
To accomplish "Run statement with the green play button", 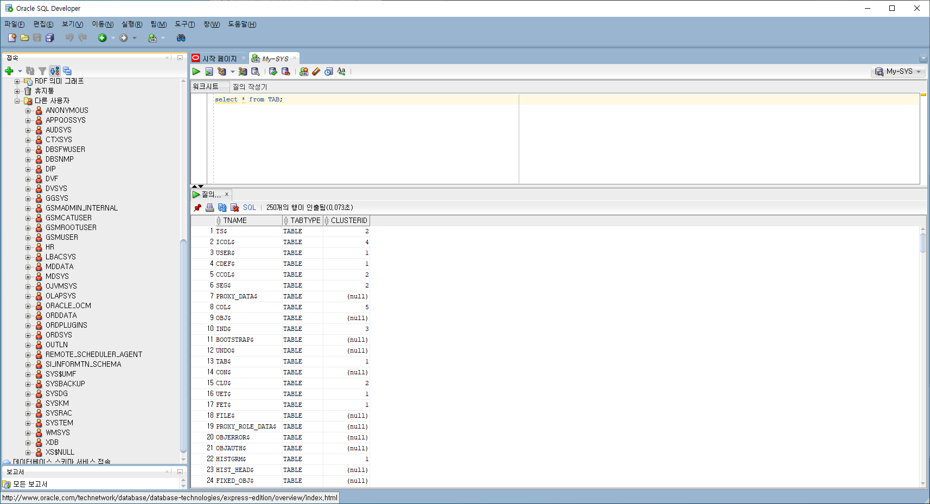I will pyautogui.click(x=196, y=72).
